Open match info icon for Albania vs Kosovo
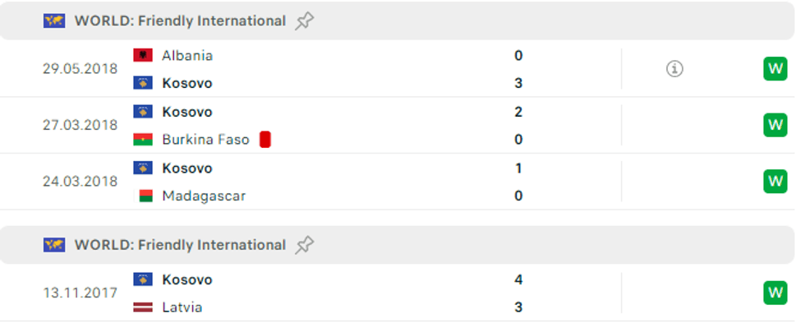This screenshot has height=332, width=805. [674, 69]
